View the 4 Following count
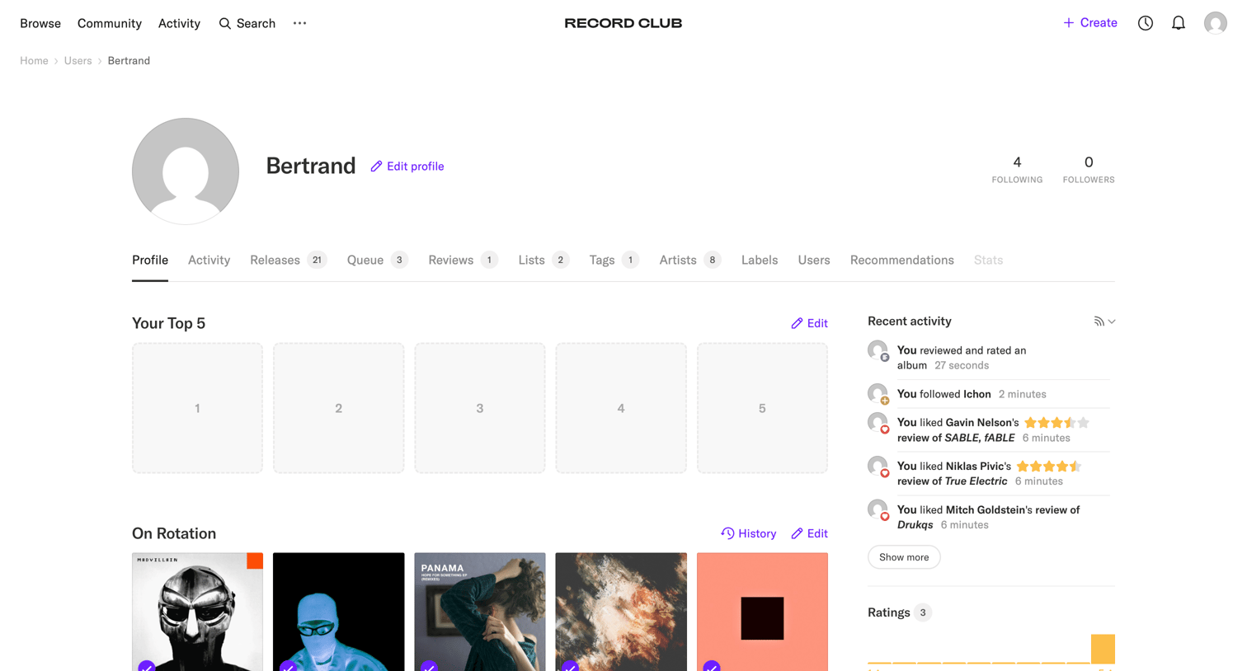1247x671 pixels. (1017, 169)
